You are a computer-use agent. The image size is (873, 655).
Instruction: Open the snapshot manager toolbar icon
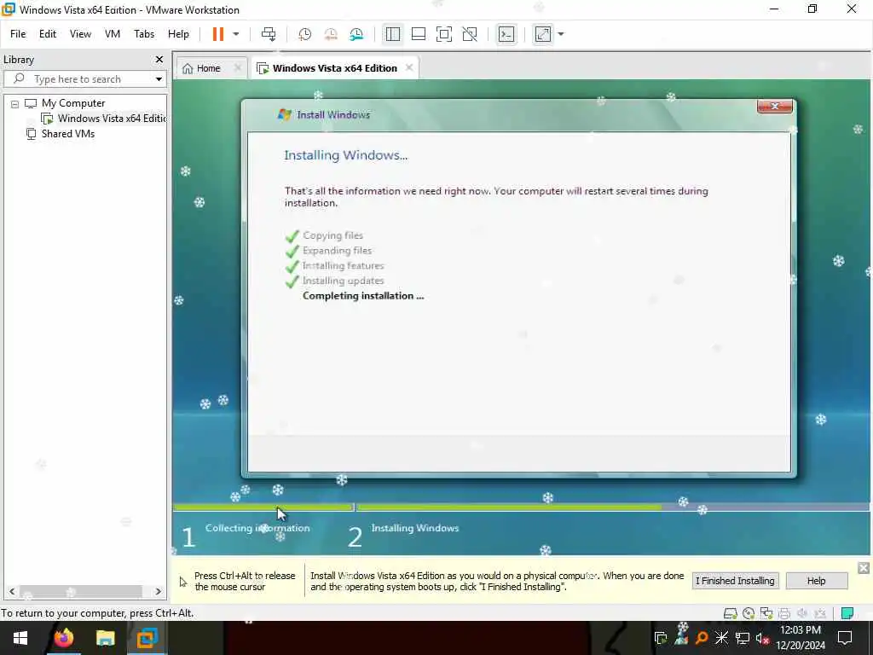356,34
